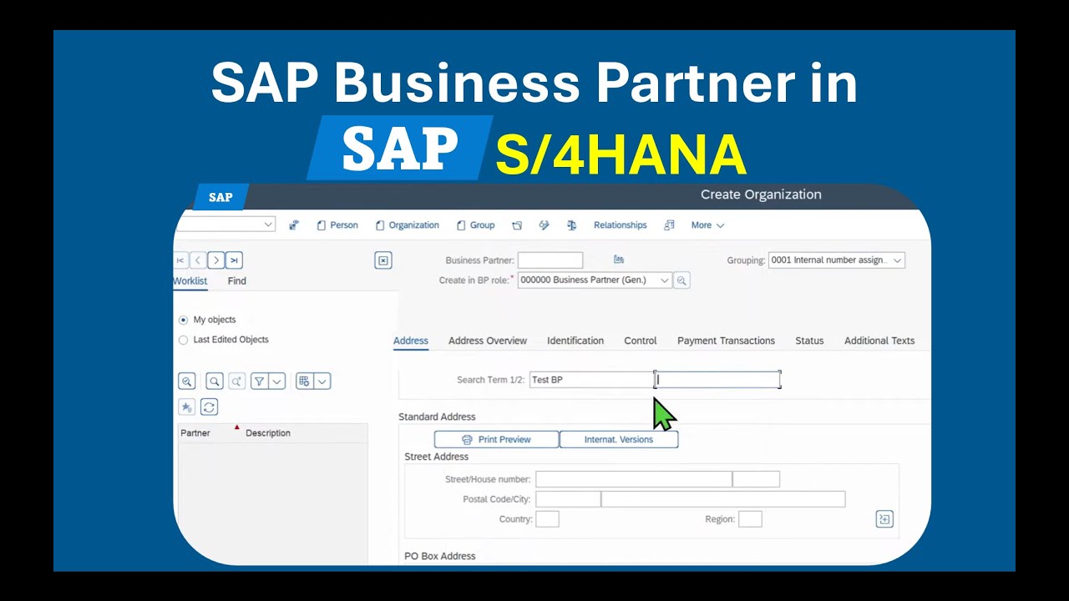Jump to the last entry arrow
Screen dimensions: 1069x601
[234, 260]
